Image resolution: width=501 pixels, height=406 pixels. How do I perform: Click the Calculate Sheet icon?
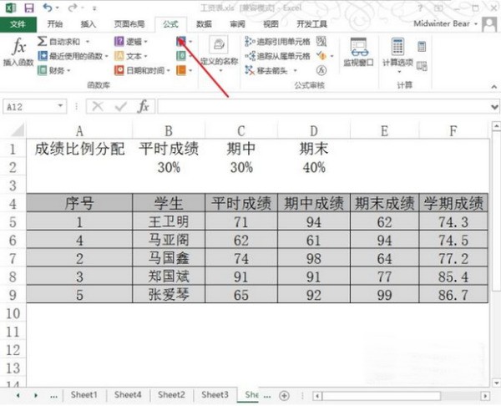(x=422, y=66)
